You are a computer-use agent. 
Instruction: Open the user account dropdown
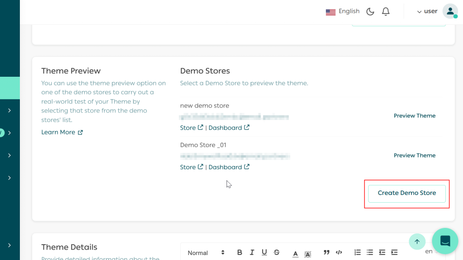(427, 11)
